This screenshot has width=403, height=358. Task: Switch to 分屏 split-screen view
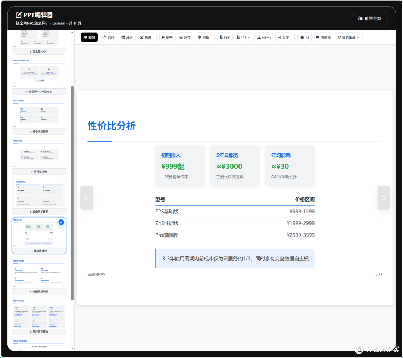click(x=127, y=37)
